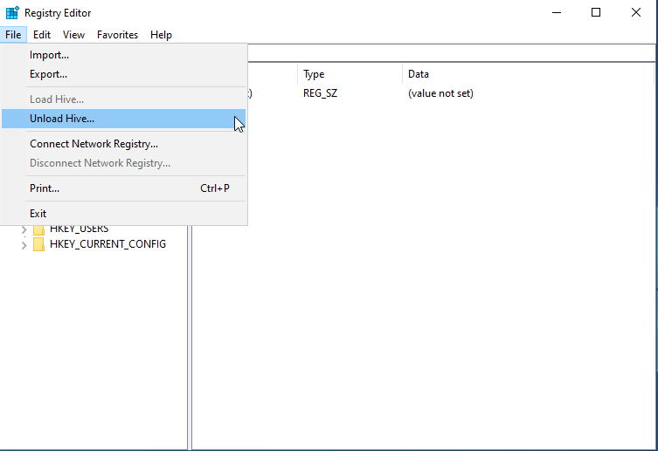Choose Export... from File menu
The width and height of the screenshot is (658, 451).
tap(124, 74)
